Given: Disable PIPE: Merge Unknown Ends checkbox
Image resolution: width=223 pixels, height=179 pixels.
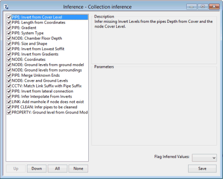Looking at the screenshot, I should coord(9,75).
